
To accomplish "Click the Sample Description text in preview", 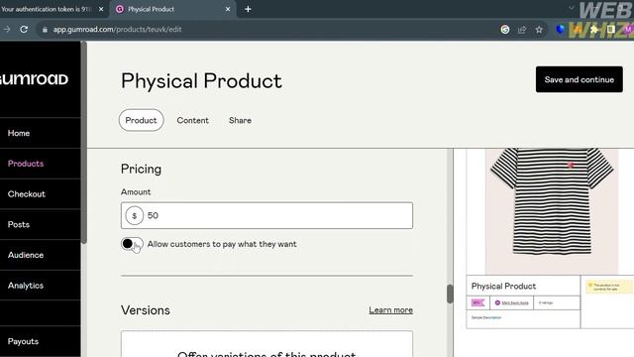I will click(x=486, y=317).
